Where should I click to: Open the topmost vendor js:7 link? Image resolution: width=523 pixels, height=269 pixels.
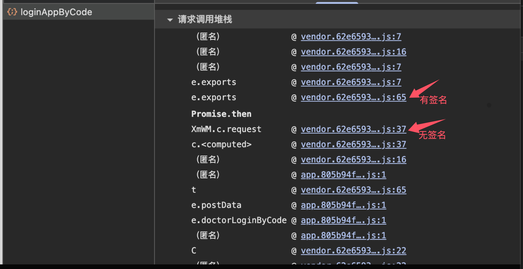coord(351,37)
